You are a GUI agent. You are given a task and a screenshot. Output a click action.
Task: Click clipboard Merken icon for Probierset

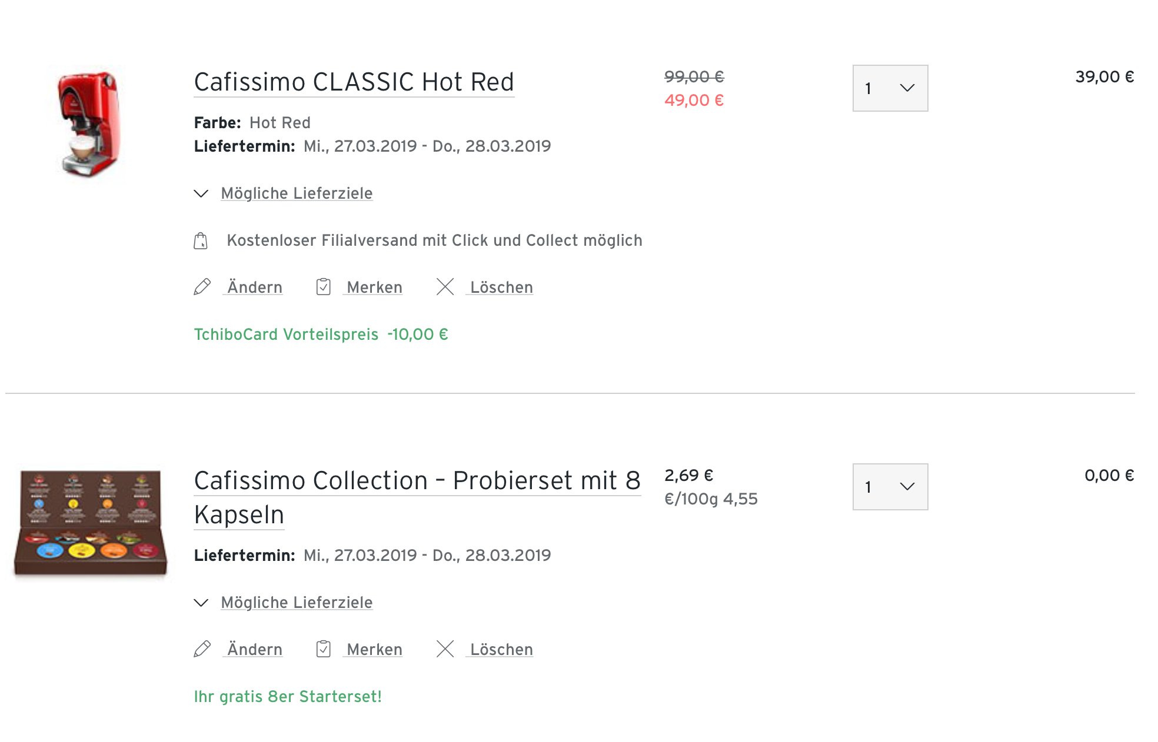[323, 649]
